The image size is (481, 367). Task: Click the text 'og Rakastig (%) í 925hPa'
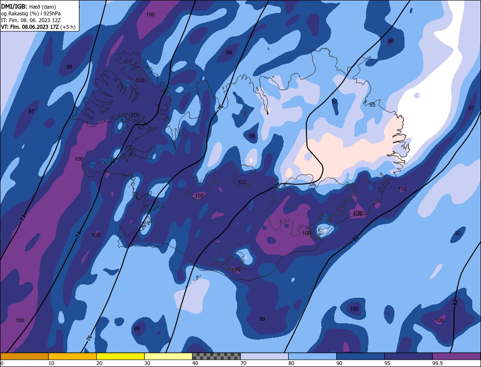tap(31, 13)
